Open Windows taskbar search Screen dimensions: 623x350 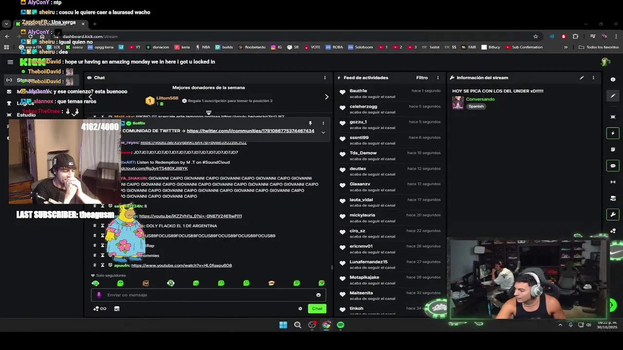click(x=297, y=325)
